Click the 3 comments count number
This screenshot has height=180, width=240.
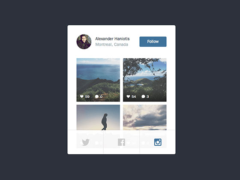(x=148, y=96)
